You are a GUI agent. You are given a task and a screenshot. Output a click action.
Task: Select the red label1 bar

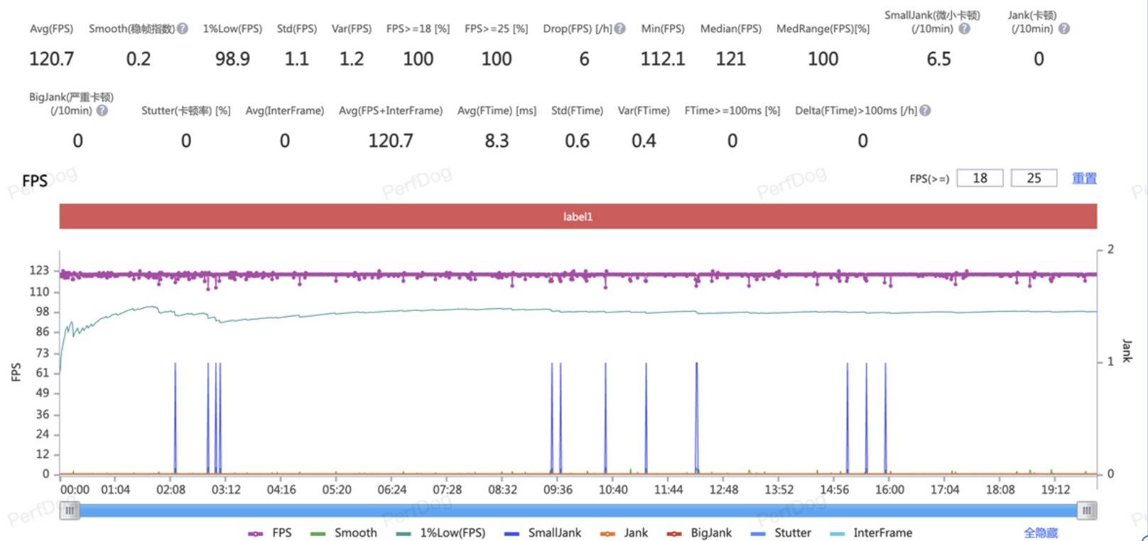pos(578,217)
